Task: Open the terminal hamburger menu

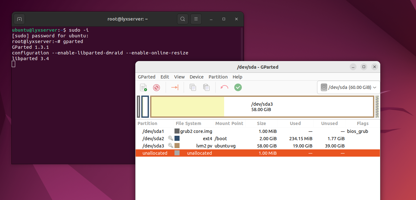Action: click(196, 19)
